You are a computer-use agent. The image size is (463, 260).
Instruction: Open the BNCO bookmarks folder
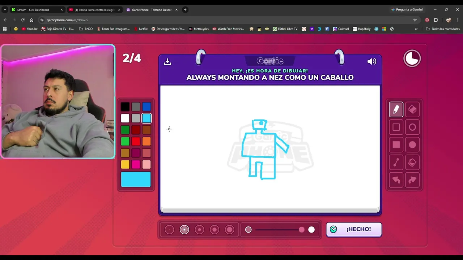pyautogui.click(x=86, y=29)
